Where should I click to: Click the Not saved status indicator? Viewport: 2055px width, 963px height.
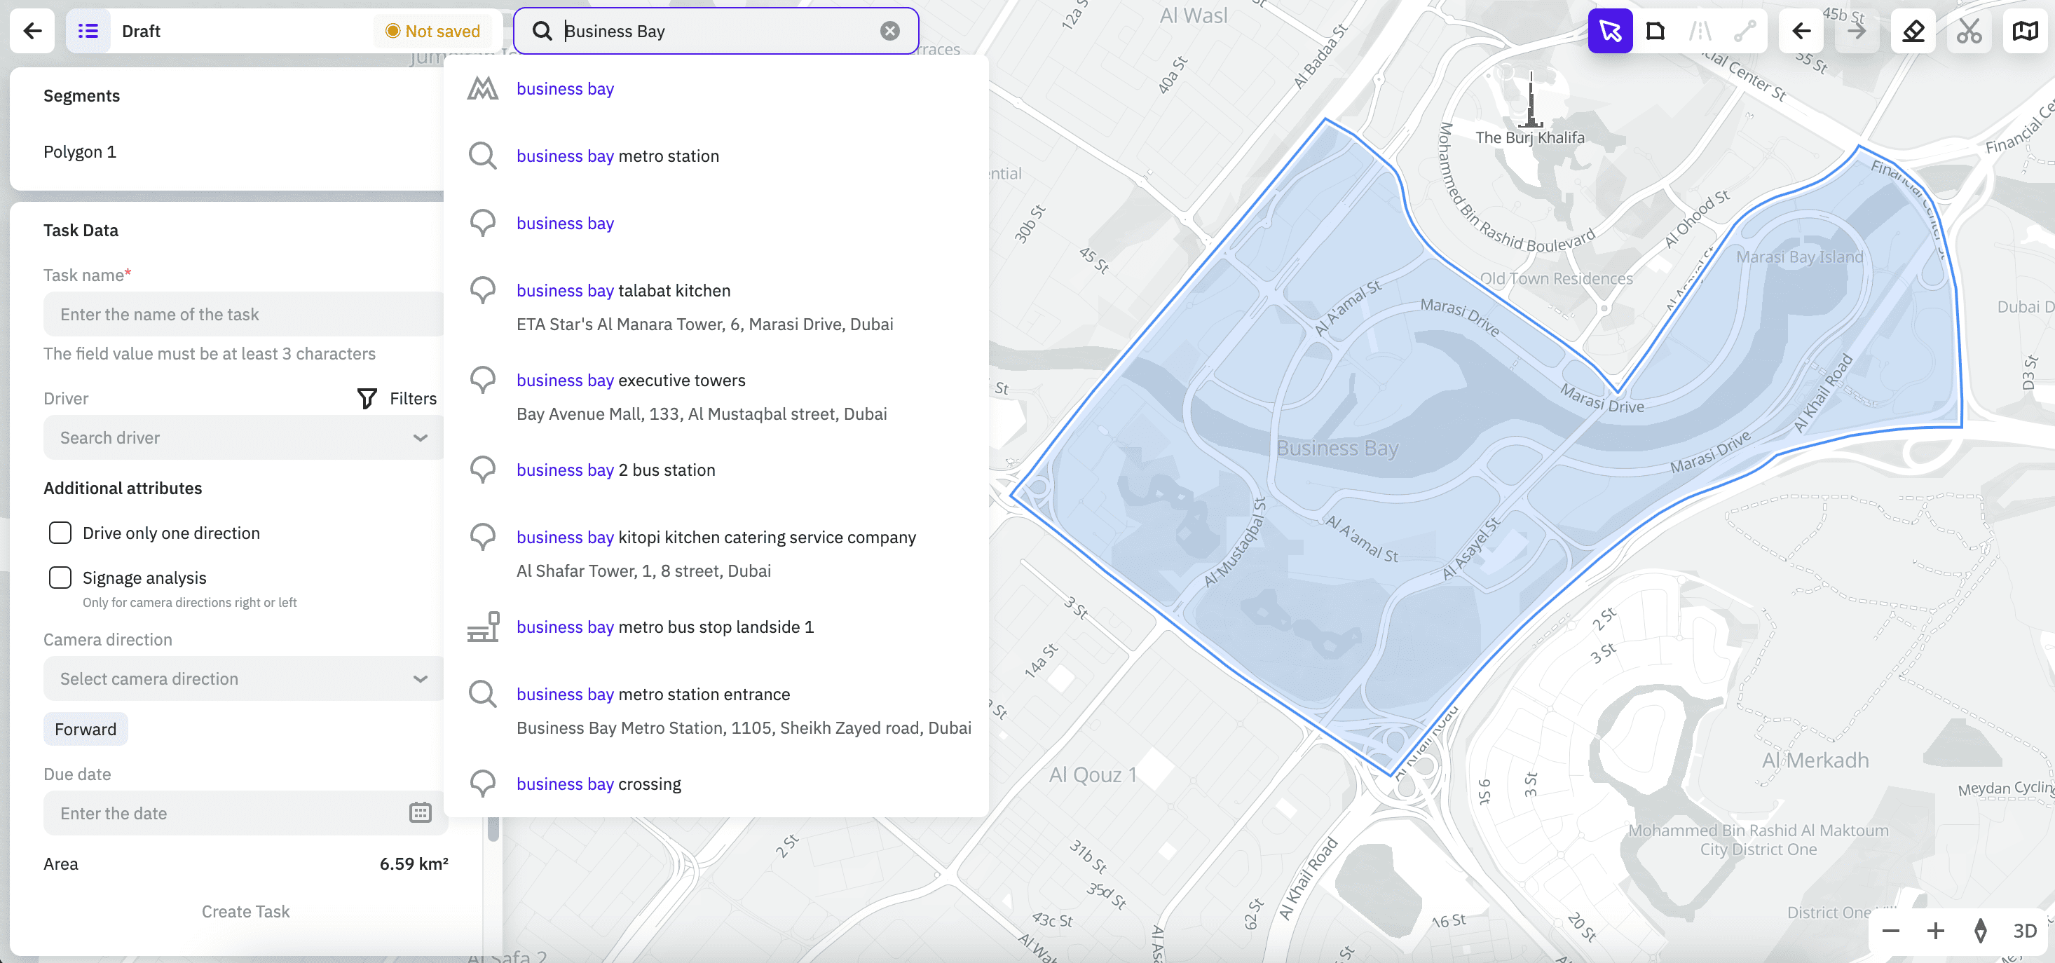[x=433, y=31]
